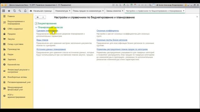
Task: Click the Регламентированный учет icon
Action: point(4,82)
